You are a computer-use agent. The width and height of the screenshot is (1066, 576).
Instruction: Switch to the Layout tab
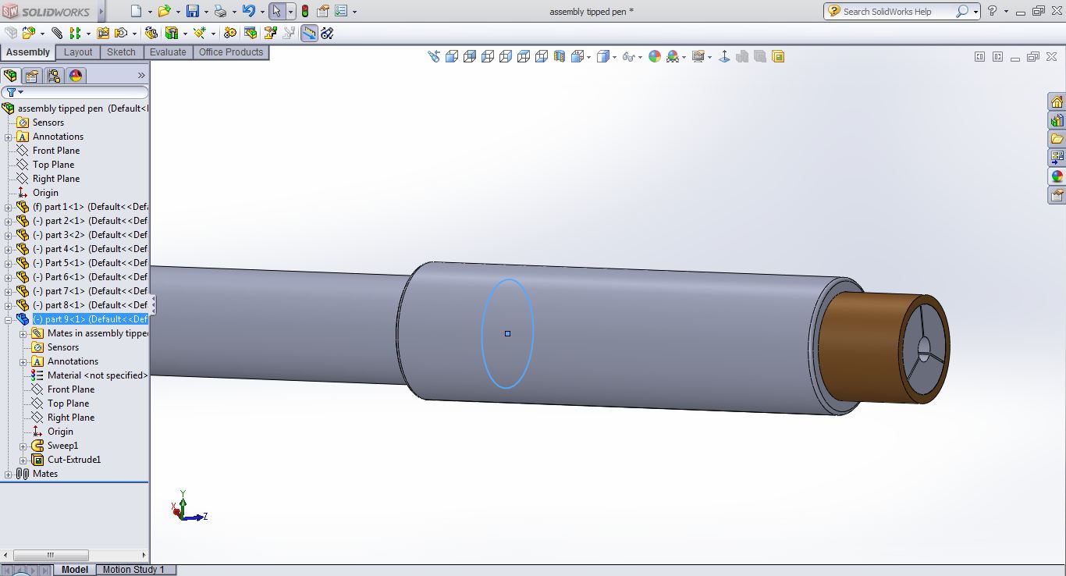point(78,52)
